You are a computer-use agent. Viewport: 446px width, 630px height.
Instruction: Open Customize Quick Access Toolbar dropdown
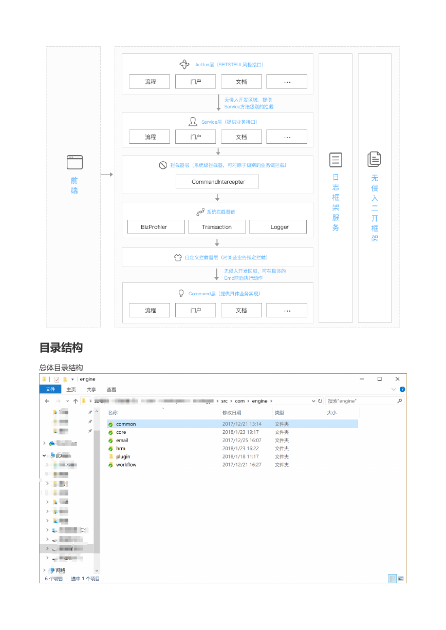[73, 379]
